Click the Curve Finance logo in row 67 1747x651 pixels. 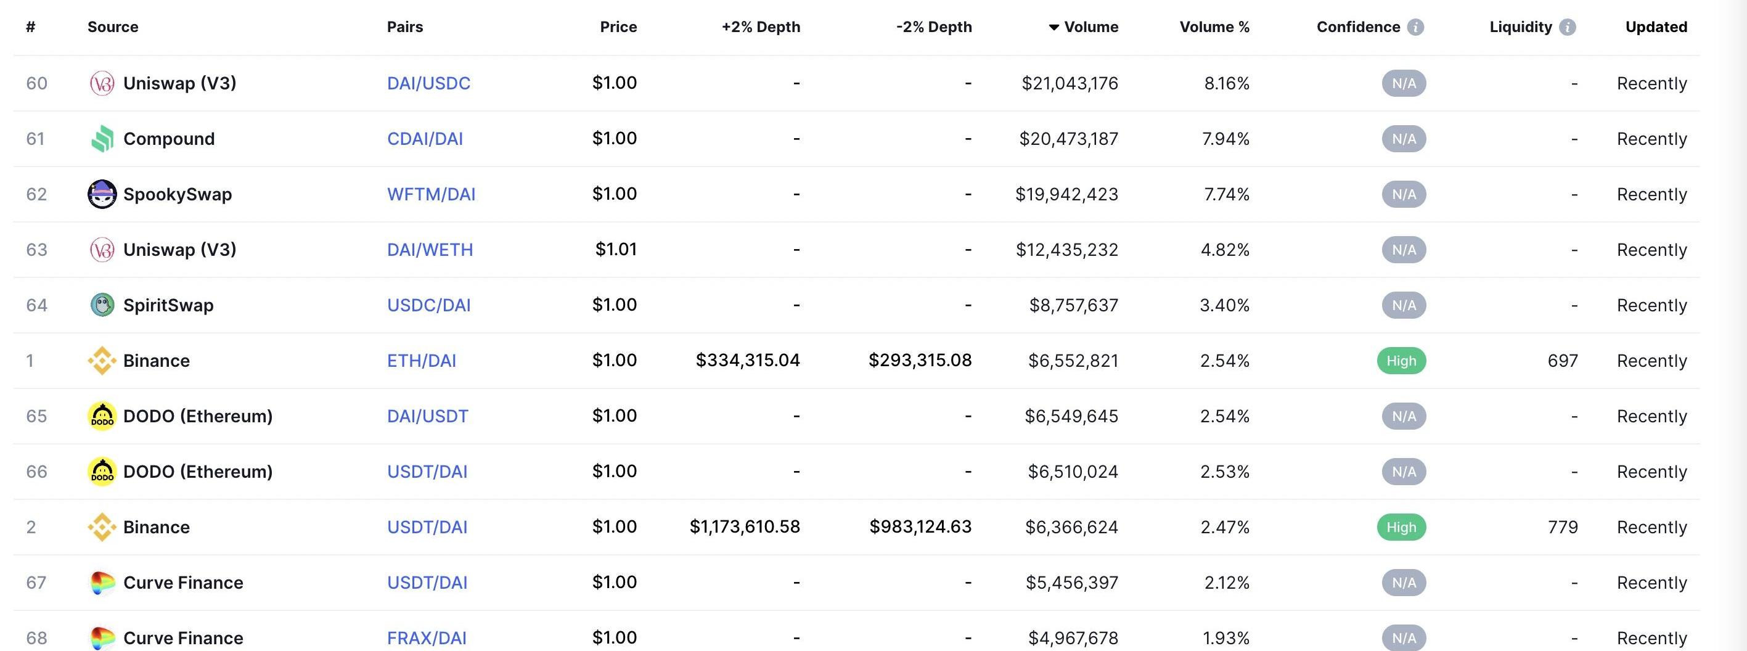102,583
